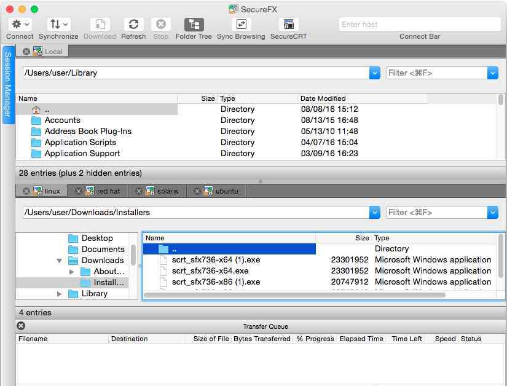Image resolution: width=507 pixels, height=386 pixels.
Task: Sort Installers list by Name column
Action: pos(230,238)
